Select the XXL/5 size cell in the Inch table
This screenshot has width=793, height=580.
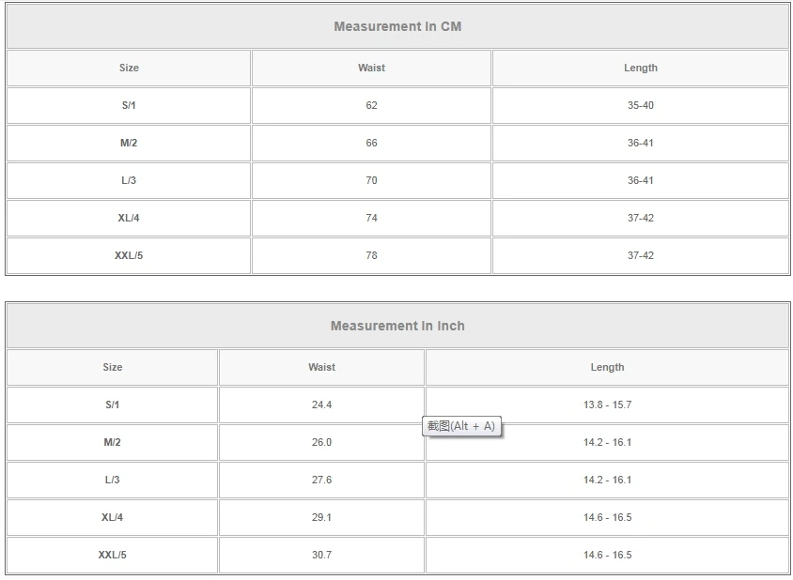tap(112, 555)
